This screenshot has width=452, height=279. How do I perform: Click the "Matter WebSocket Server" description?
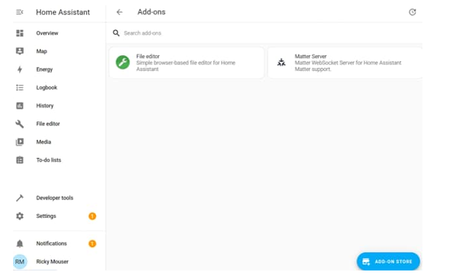click(x=348, y=66)
